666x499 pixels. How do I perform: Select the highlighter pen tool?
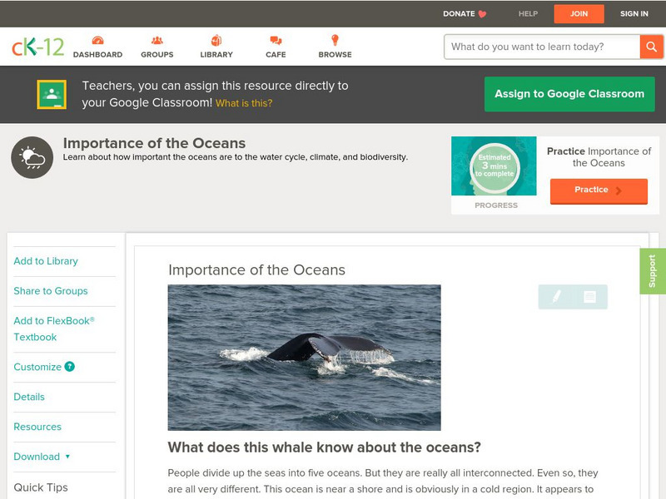click(x=556, y=296)
